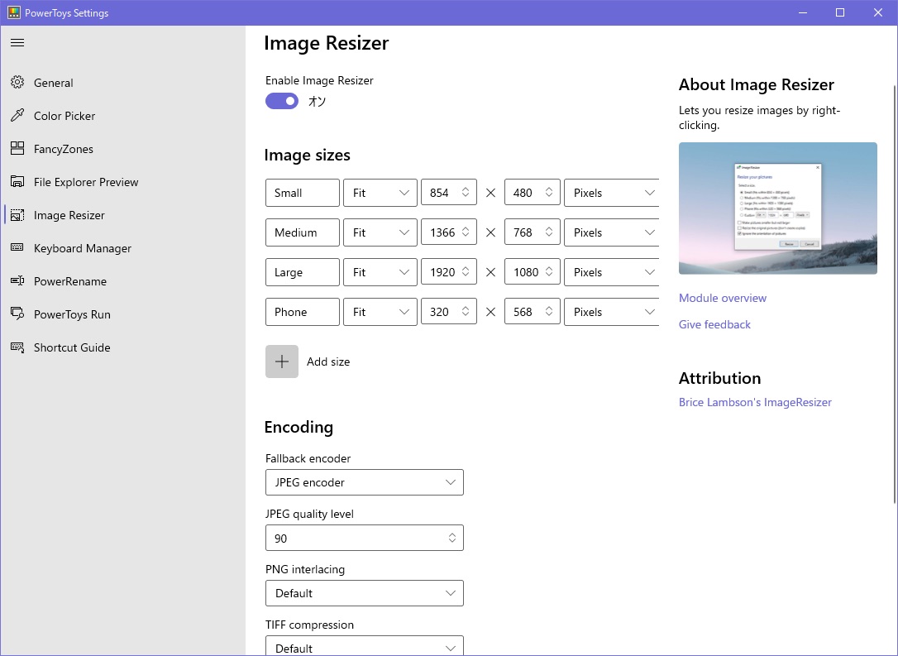The width and height of the screenshot is (898, 656).
Task: Expand the PNG interlacing dropdown
Action: coord(364,593)
